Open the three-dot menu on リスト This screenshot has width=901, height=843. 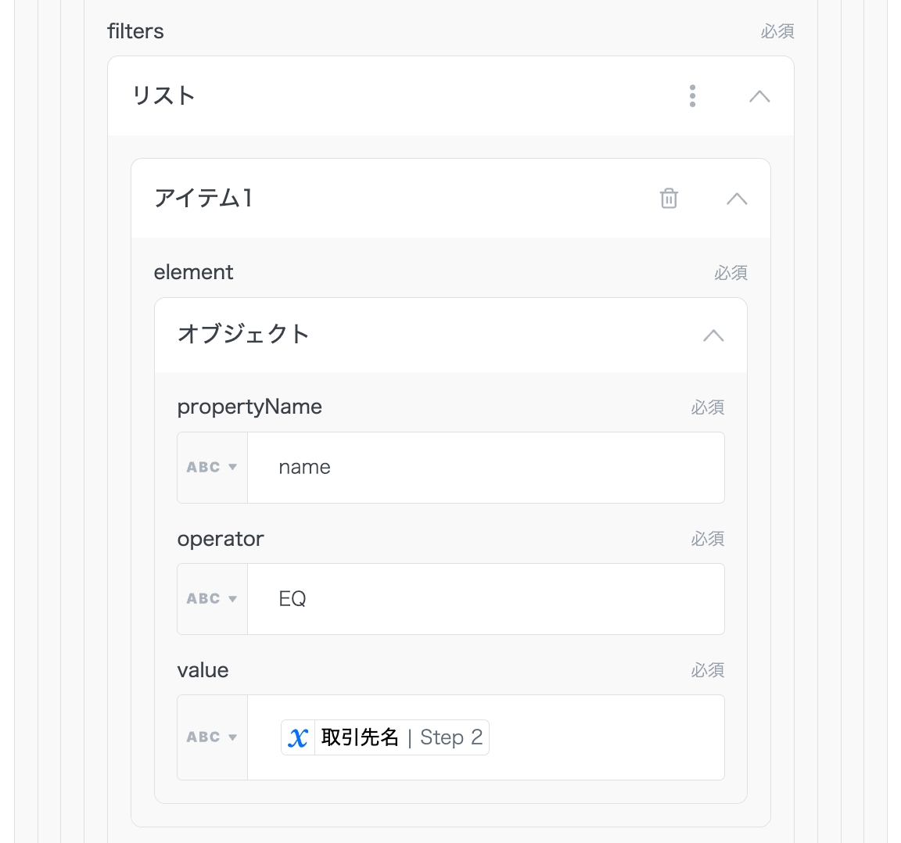692,96
